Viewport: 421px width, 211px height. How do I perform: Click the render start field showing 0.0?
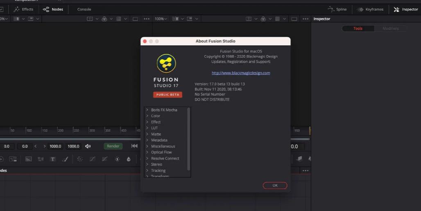25,146
